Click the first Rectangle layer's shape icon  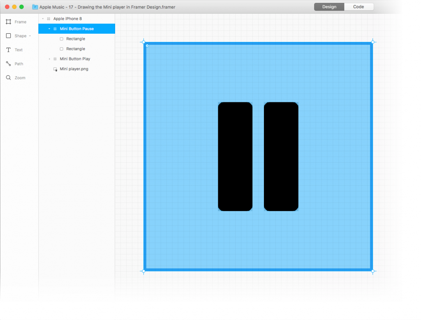coord(62,39)
